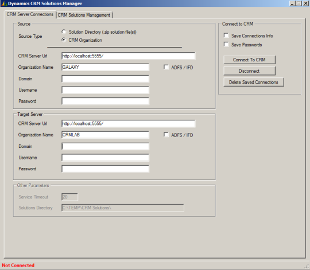
Task: Click the Target Server Domain field
Action: click(105, 146)
